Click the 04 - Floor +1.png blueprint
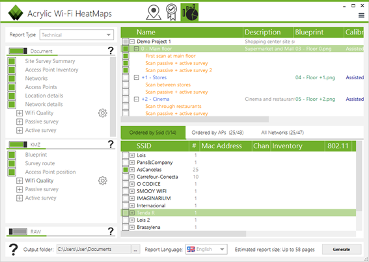This screenshot has width=369, height=262. 315,77
